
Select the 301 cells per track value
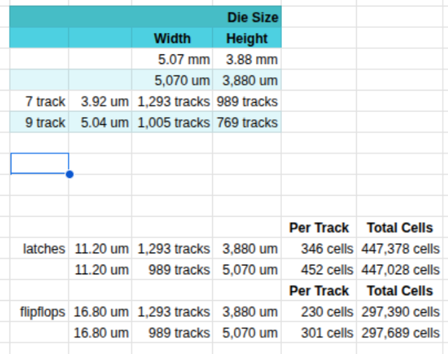point(319,333)
